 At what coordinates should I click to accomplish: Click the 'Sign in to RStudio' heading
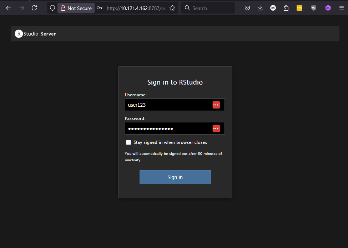[175, 82]
